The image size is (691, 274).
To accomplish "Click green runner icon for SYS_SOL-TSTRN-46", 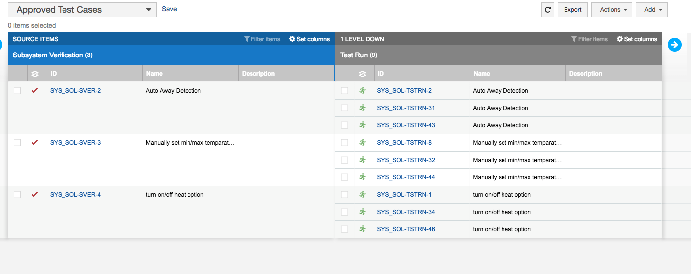I will click(x=362, y=229).
